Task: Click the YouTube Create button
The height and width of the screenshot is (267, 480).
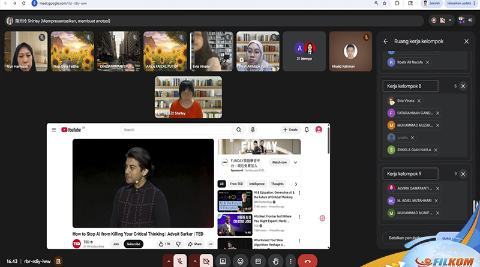Action: pyautogui.click(x=290, y=130)
